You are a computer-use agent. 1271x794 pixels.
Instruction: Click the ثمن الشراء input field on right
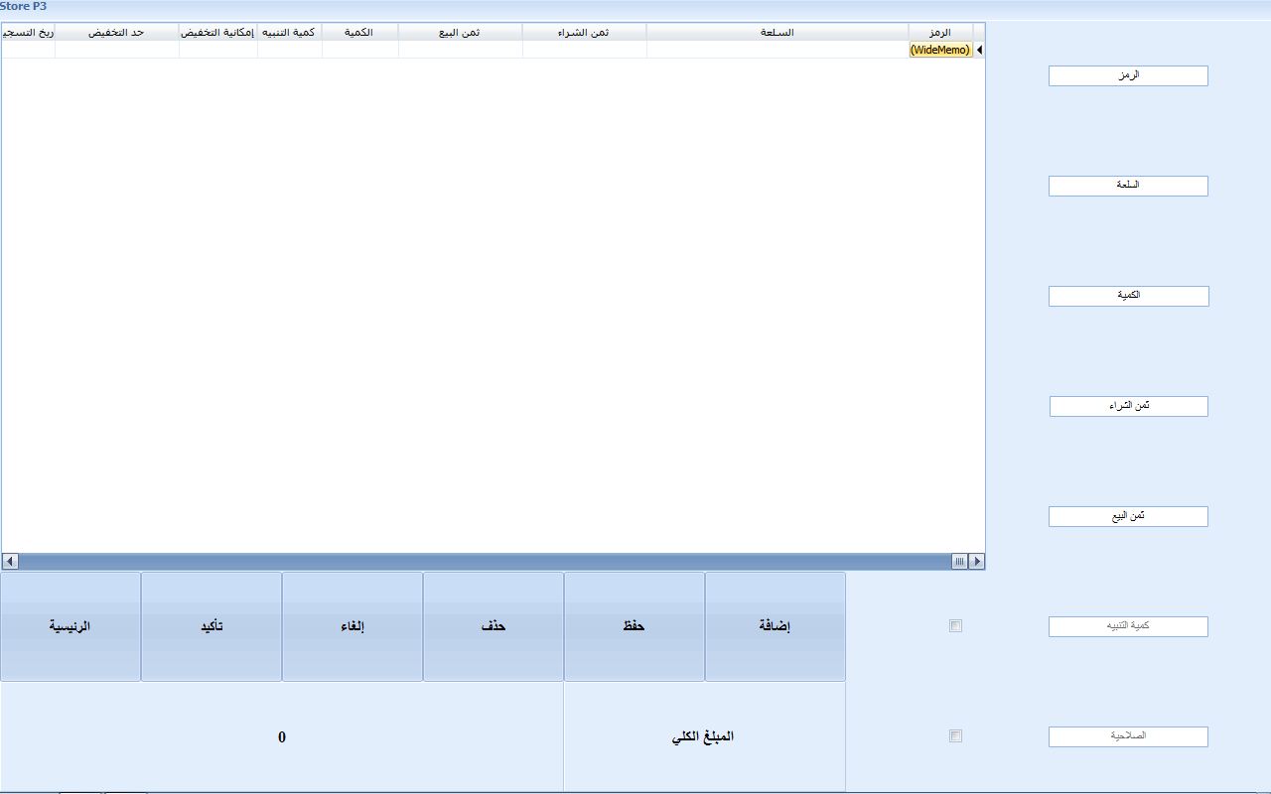point(1128,406)
